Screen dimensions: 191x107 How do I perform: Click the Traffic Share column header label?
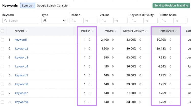click(167, 31)
